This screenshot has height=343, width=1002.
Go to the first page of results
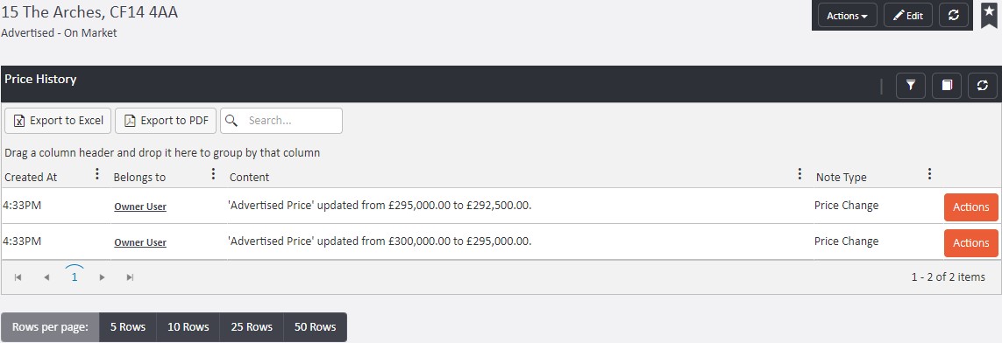[x=18, y=277]
